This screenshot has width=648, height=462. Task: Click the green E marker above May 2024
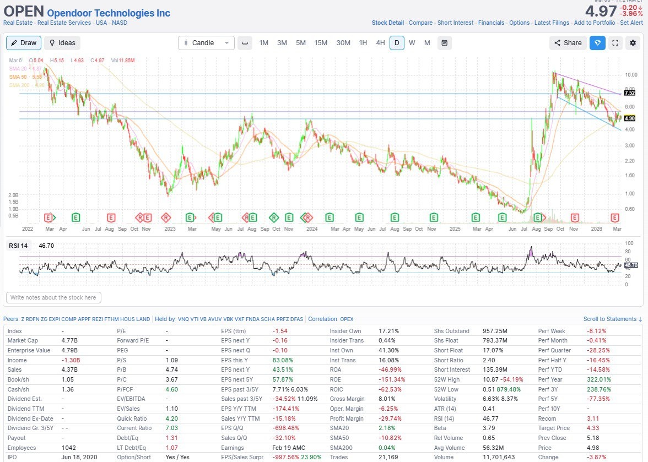click(x=359, y=218)
